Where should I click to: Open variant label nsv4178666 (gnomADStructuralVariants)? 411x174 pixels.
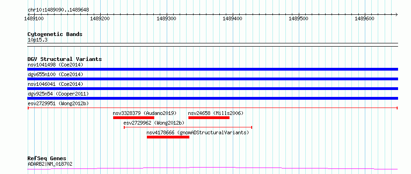click(x=198, y=132)
